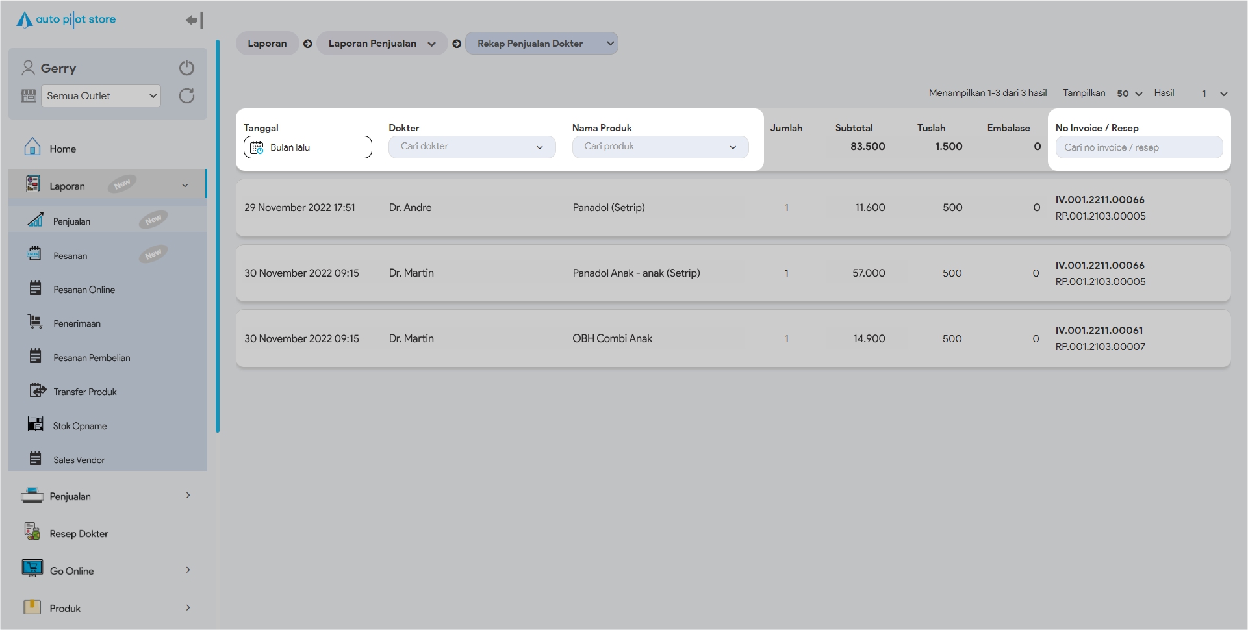Open the Semua Outlet dropdown
1248x630 pixels.
pyautogui.click(x=101, y=96)
